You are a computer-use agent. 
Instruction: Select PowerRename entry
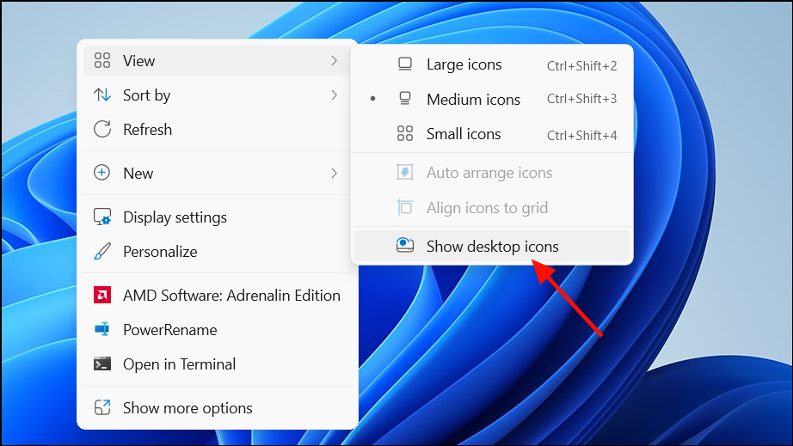pyautogui.click(x=217, y=330)
